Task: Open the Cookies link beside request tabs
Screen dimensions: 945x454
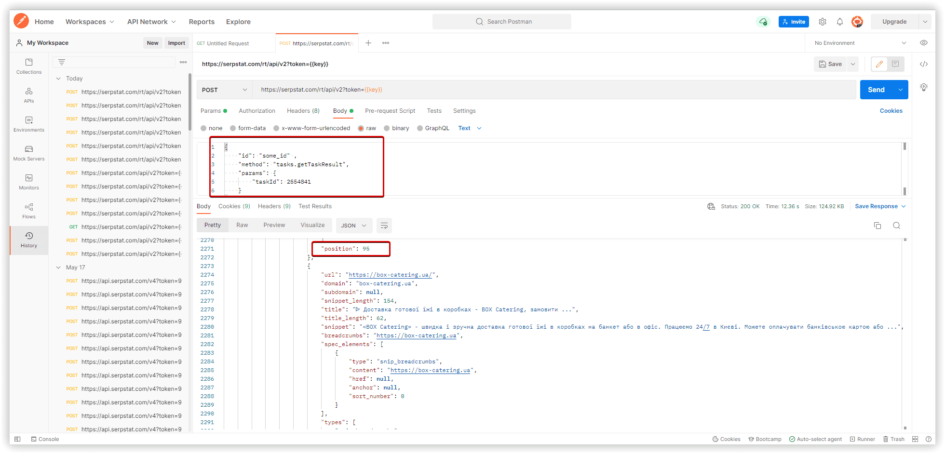Action: tap(891, 111)
